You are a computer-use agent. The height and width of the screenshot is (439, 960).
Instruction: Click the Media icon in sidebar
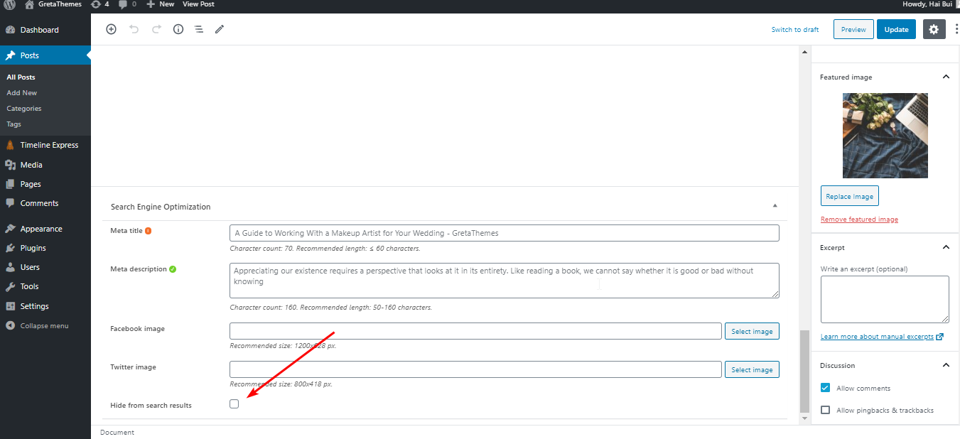coord(10,165)
